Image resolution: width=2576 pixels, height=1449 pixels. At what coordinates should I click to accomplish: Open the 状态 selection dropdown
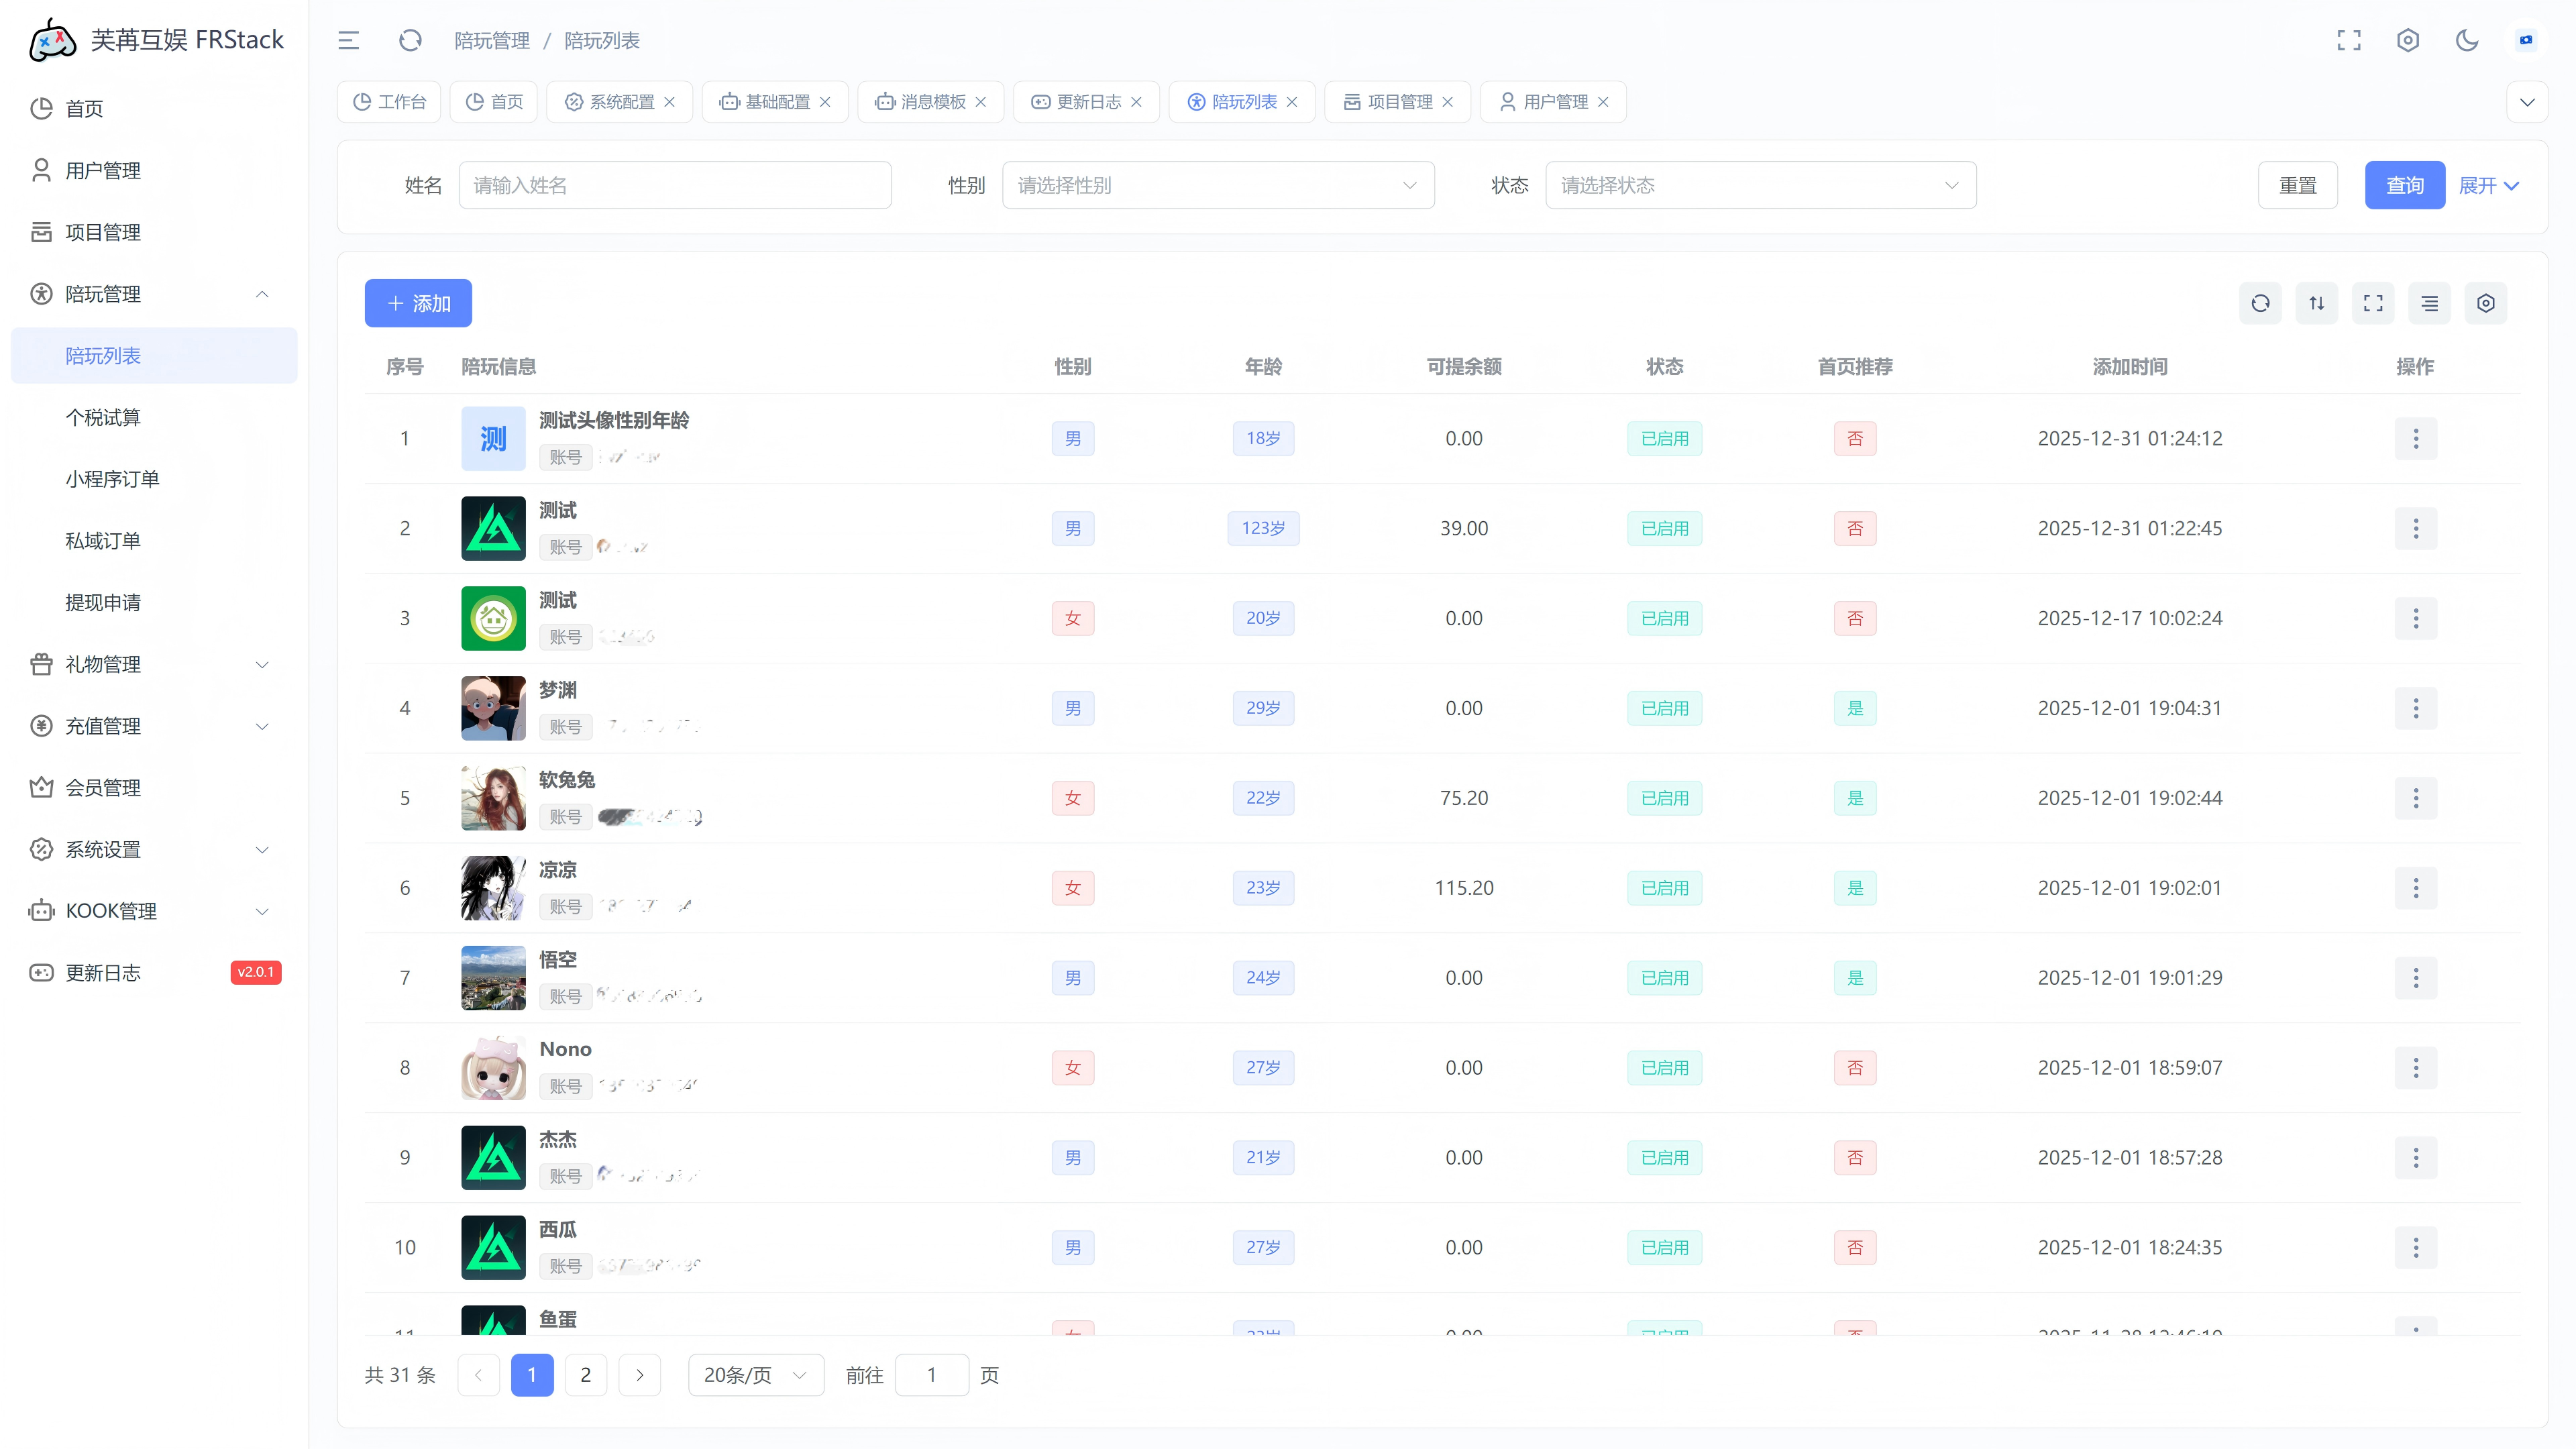pos(1760,185)
